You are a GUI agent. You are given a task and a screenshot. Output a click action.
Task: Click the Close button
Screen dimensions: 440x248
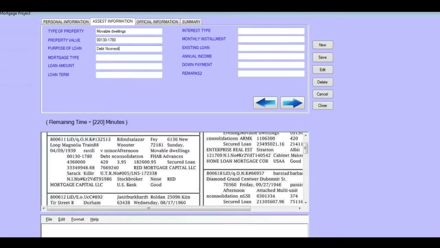322,106
